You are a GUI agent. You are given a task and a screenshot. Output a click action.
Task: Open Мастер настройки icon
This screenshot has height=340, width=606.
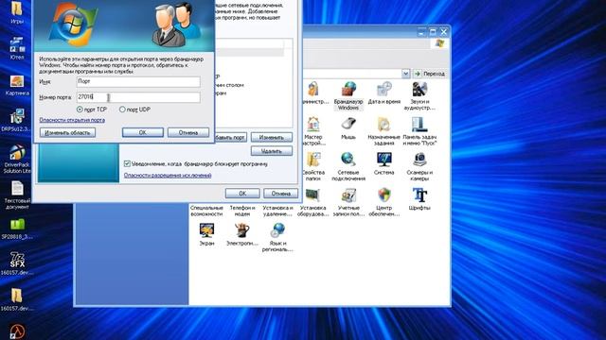[x=312, y=131]
